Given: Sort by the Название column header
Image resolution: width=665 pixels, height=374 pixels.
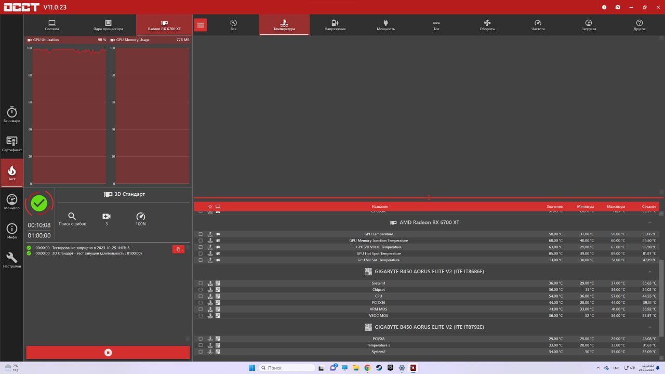Looking at the screenshot, I should point(380,206).
